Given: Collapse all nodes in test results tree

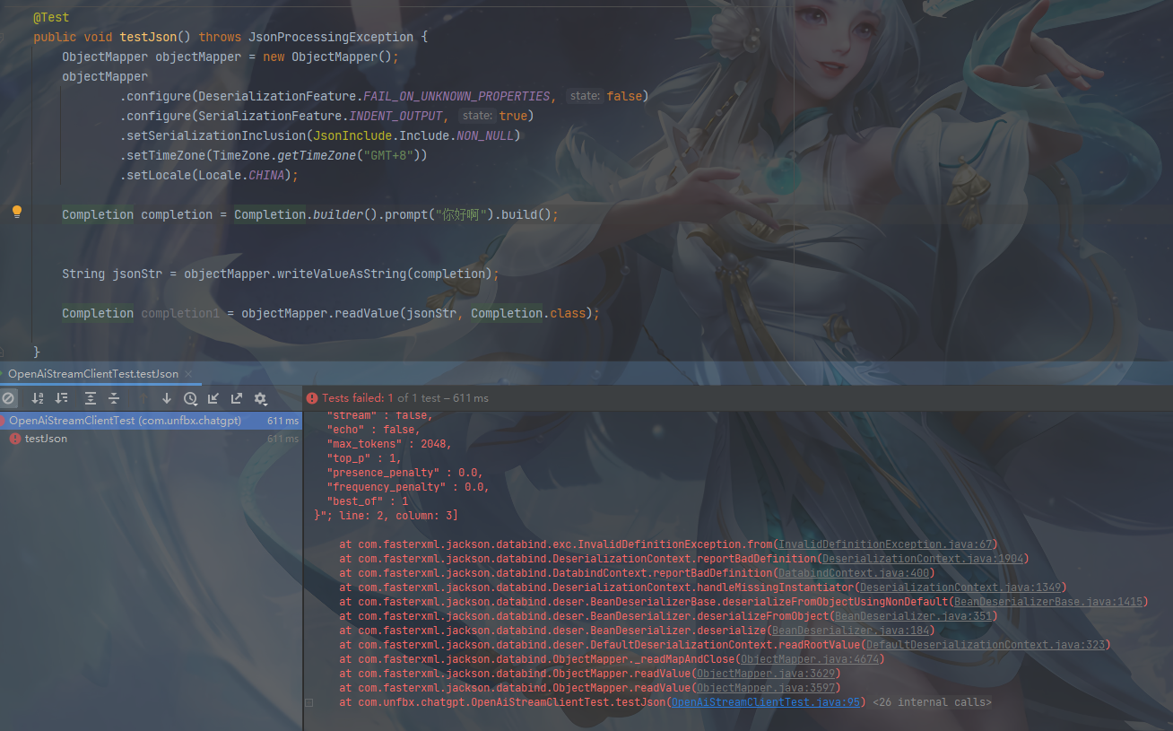Looking at the screenshot, I should [x=114, y=398].
